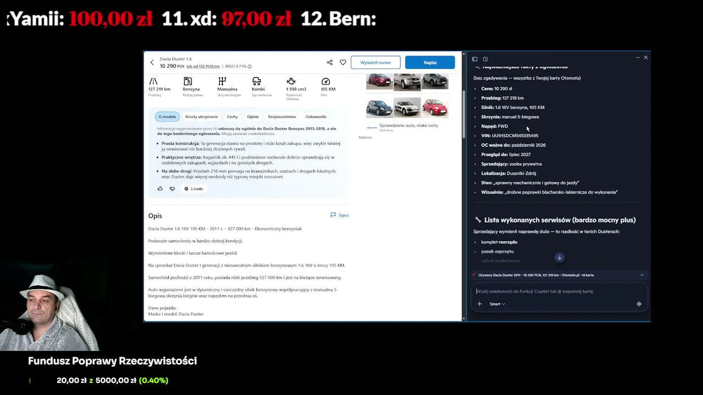Click the Fundusz Poprawy Rzeczywistości overlay title

112,361
